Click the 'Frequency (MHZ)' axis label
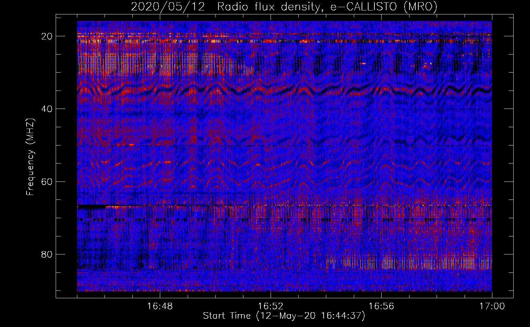Image resolution: width=530 pixels, height=327 pixels. click(x=30, y=157)
